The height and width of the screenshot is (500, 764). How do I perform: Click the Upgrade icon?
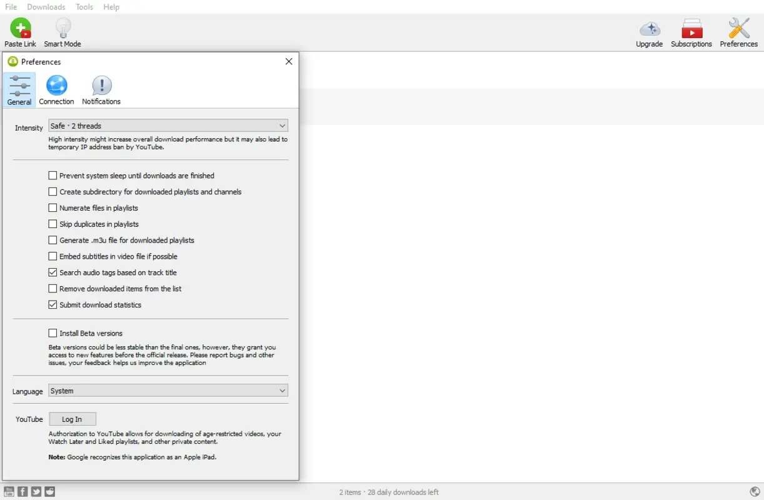[x=649, y=31]
